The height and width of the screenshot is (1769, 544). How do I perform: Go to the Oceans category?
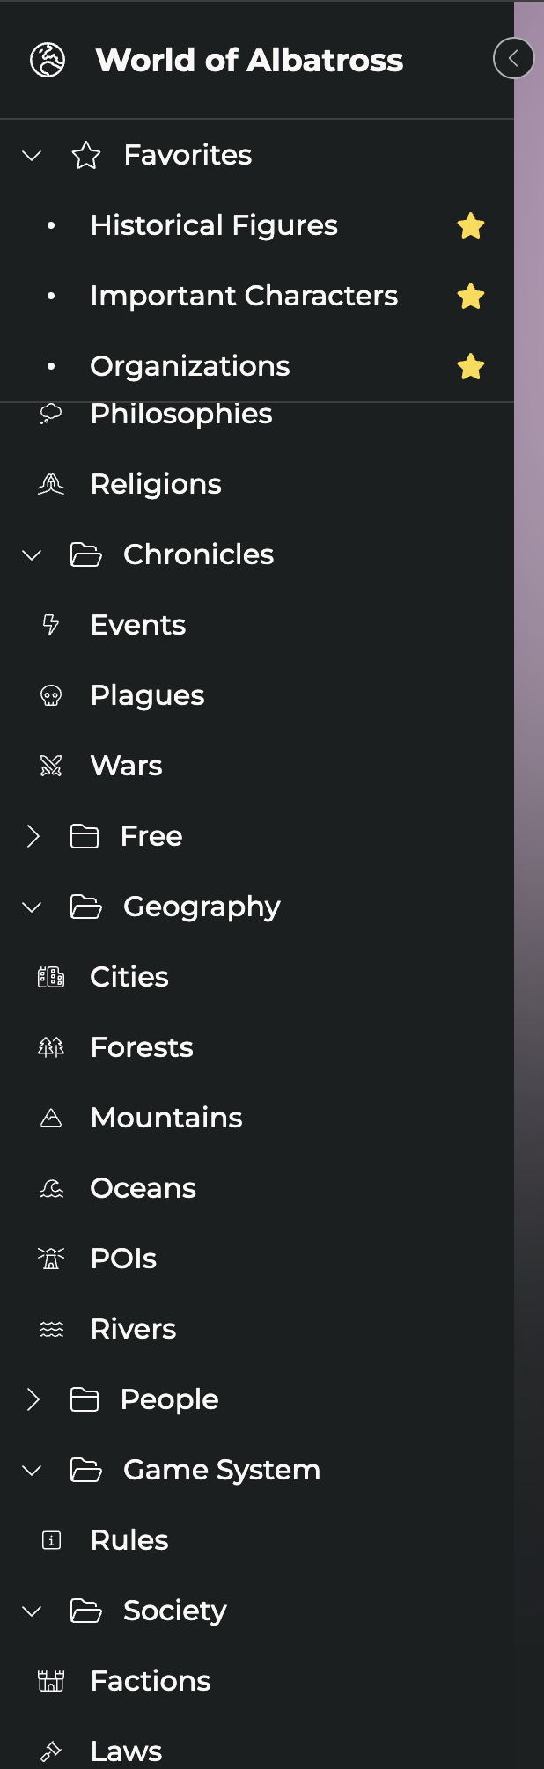143,1188
